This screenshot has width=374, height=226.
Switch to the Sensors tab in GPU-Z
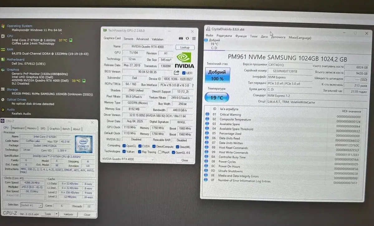128,39
